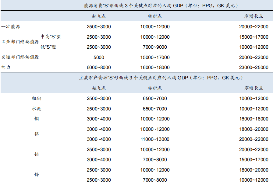Click the 6000~8000 value for 电力
Image resolution: width=273 pixels, height=188 pixels.
(x=99, y=67)
